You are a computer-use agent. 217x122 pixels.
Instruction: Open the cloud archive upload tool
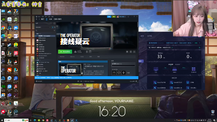click(190, 82)
